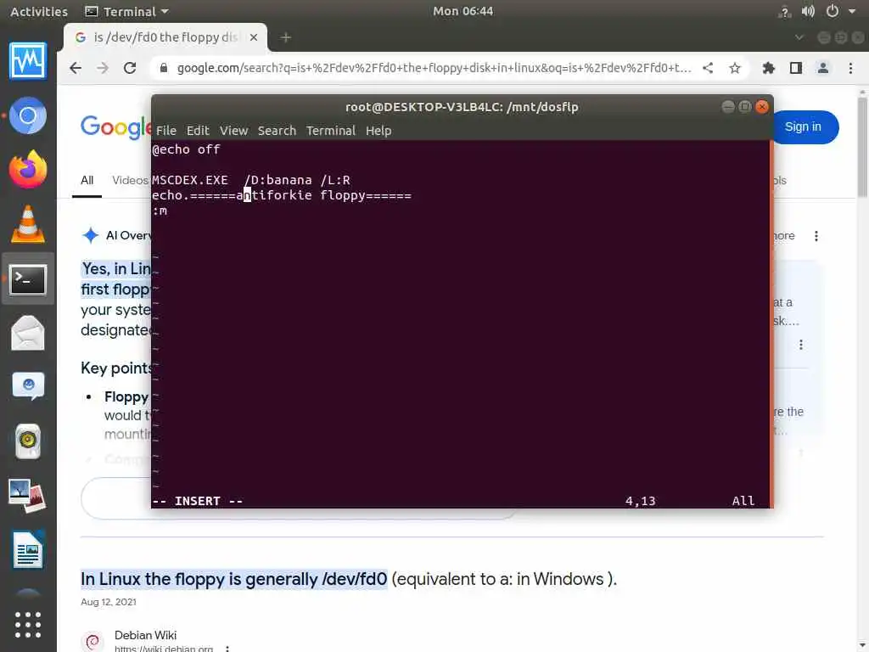Place cursor on '@echo off' line in vim
This screenshot has height=652, width=869.
point(186,149)
